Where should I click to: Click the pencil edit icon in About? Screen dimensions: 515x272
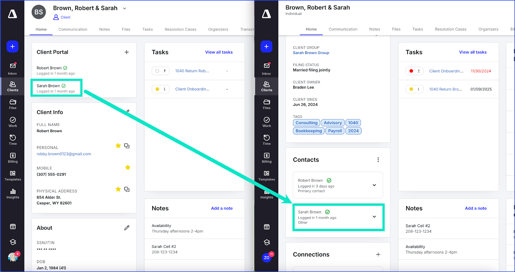click(127, 228)
